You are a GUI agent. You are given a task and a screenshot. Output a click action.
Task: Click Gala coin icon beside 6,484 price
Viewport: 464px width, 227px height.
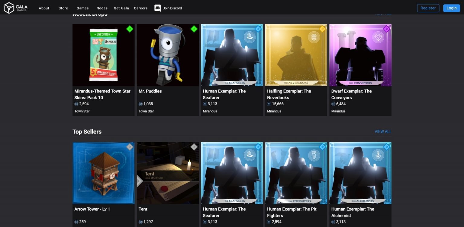click(x=333, y=104)
